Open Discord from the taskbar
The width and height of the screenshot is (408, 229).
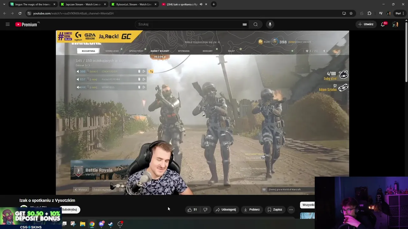point(101,224)
